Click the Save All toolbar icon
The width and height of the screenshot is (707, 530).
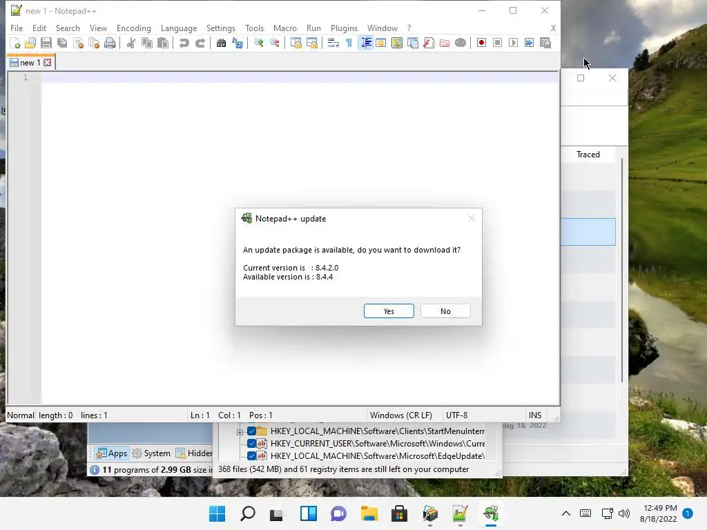[x=62, y=43]
